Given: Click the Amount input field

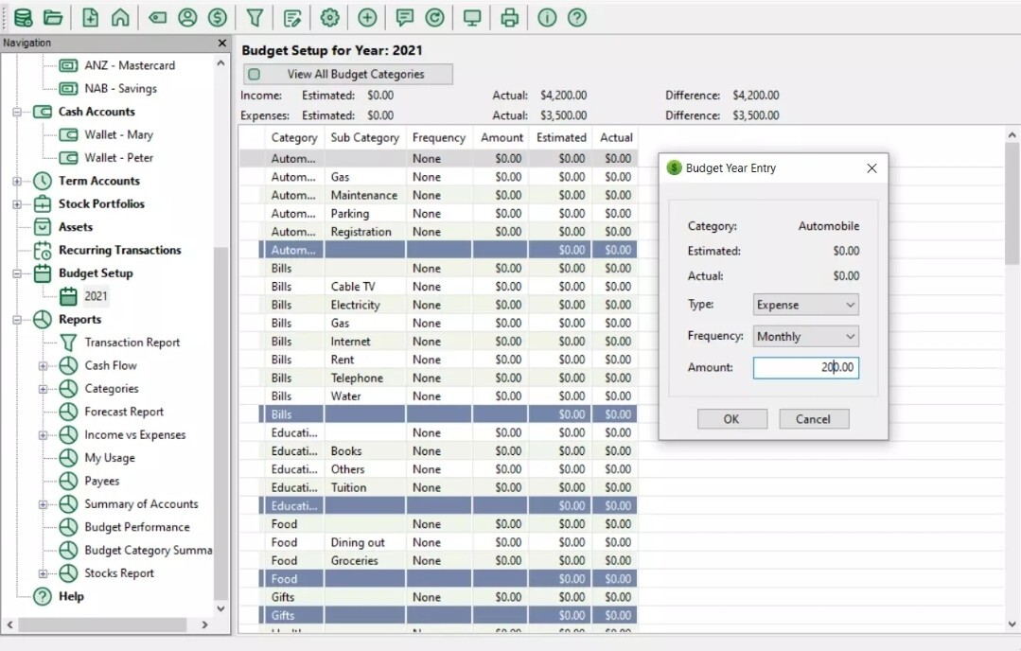Looking at the screenshot, I should coord(805,368).
